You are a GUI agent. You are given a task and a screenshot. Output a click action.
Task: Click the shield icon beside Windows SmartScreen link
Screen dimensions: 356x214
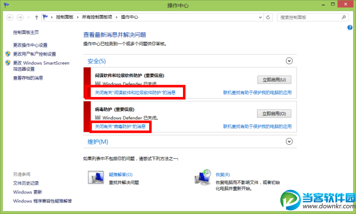8,63
